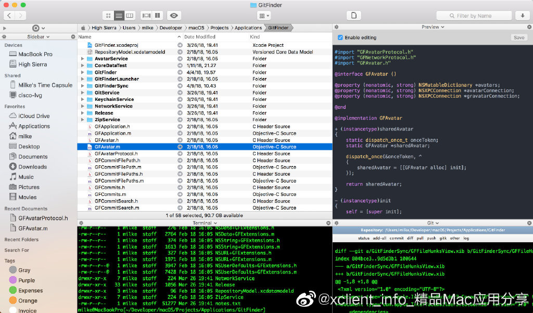The width and height of the screenshot is (533, 313).
Task: Switch to icon grid view
Action: coord(108,16)
